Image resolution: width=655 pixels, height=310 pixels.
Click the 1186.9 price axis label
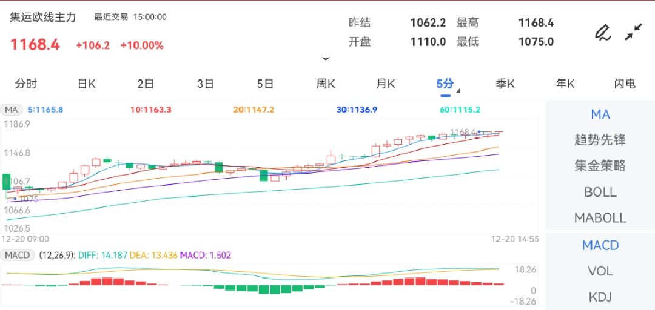coord(17,124)
